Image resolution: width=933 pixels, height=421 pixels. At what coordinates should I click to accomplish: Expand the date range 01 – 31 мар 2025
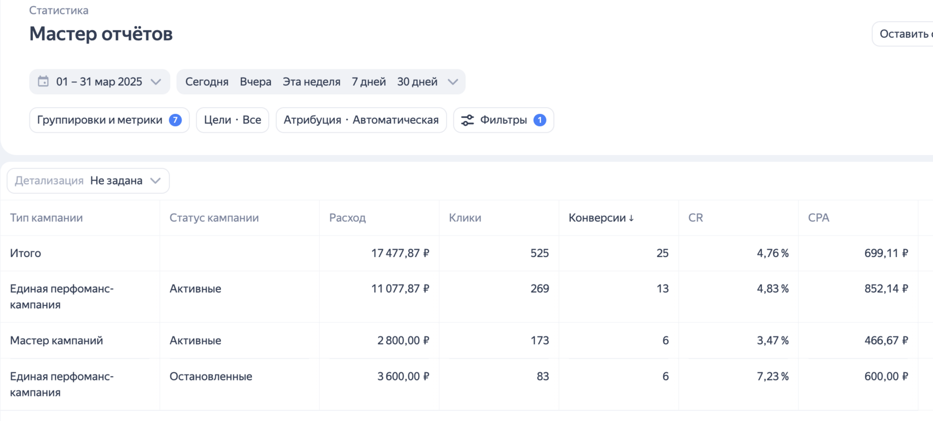tap(100, 82)
